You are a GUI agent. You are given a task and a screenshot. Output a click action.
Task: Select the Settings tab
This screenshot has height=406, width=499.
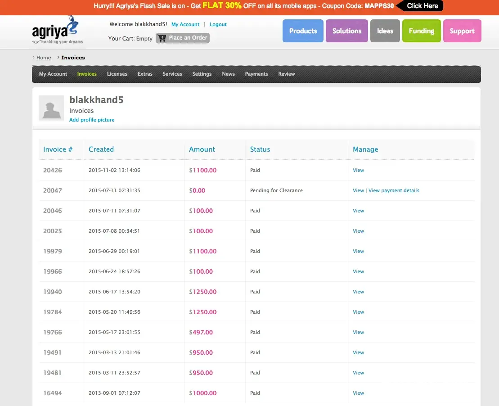[x=202, y=74]
